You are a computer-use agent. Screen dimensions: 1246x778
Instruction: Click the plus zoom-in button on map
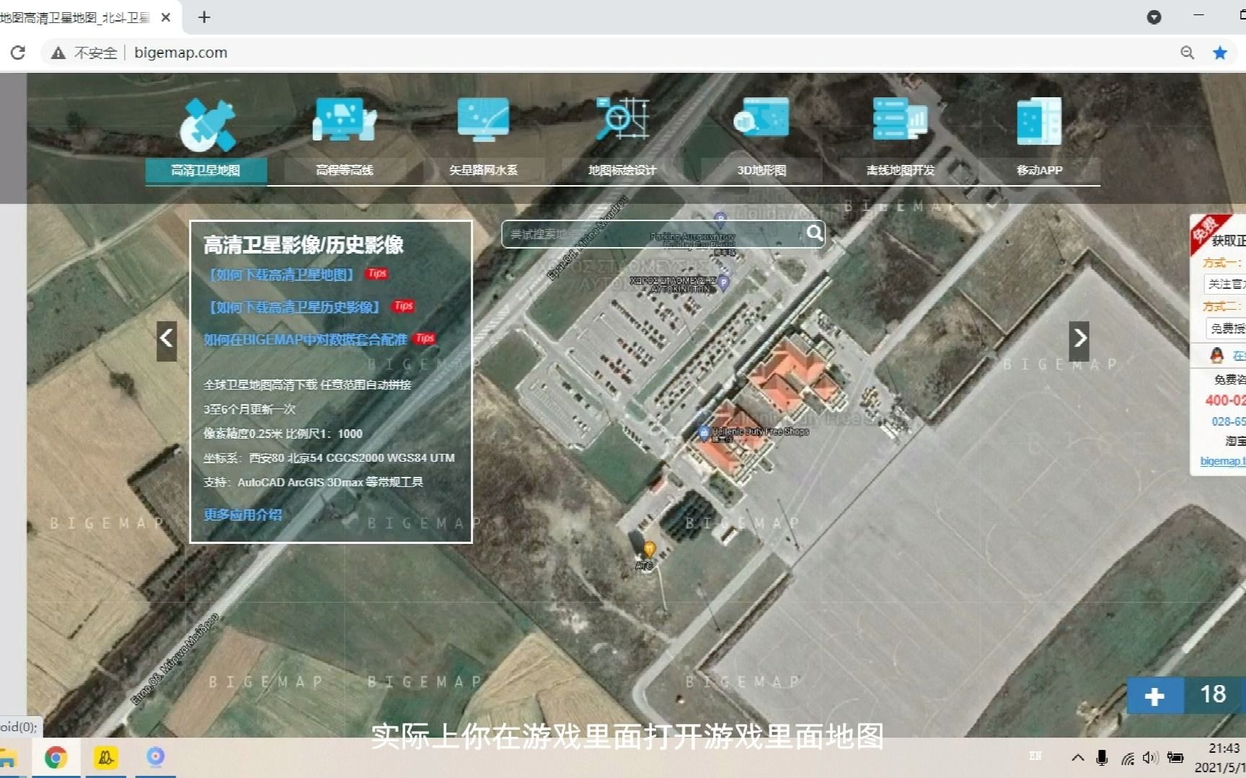1154,696
